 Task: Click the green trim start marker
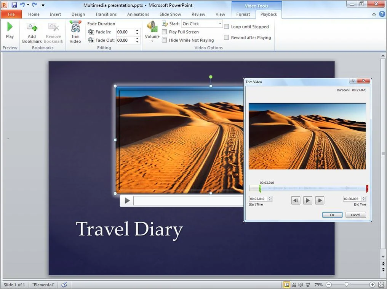260,189
